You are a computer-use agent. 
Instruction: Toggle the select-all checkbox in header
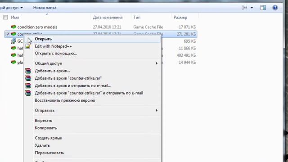[5, 17]
